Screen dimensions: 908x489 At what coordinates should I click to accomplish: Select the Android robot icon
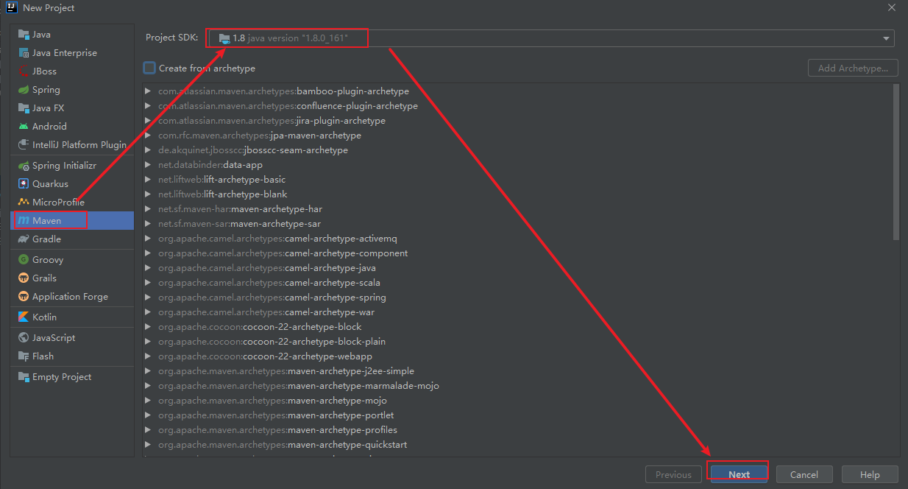[24, 127]
